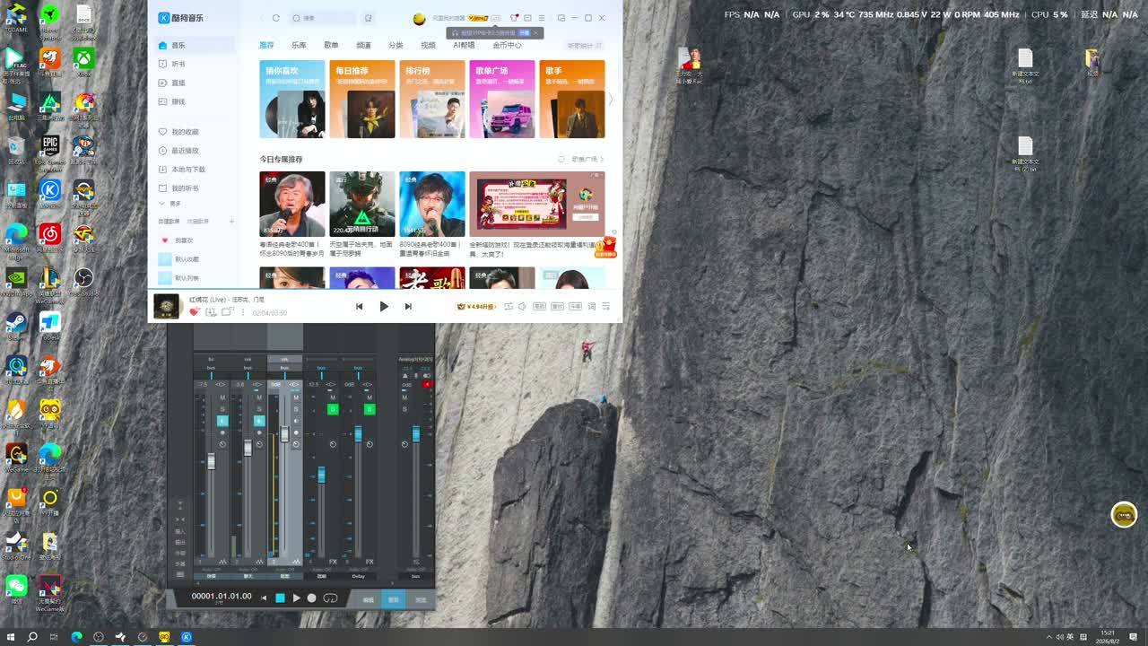This screenshot has height=646, width=1148.
Task: Switch to 频道 tab
Action: click(x=363, y=45)
